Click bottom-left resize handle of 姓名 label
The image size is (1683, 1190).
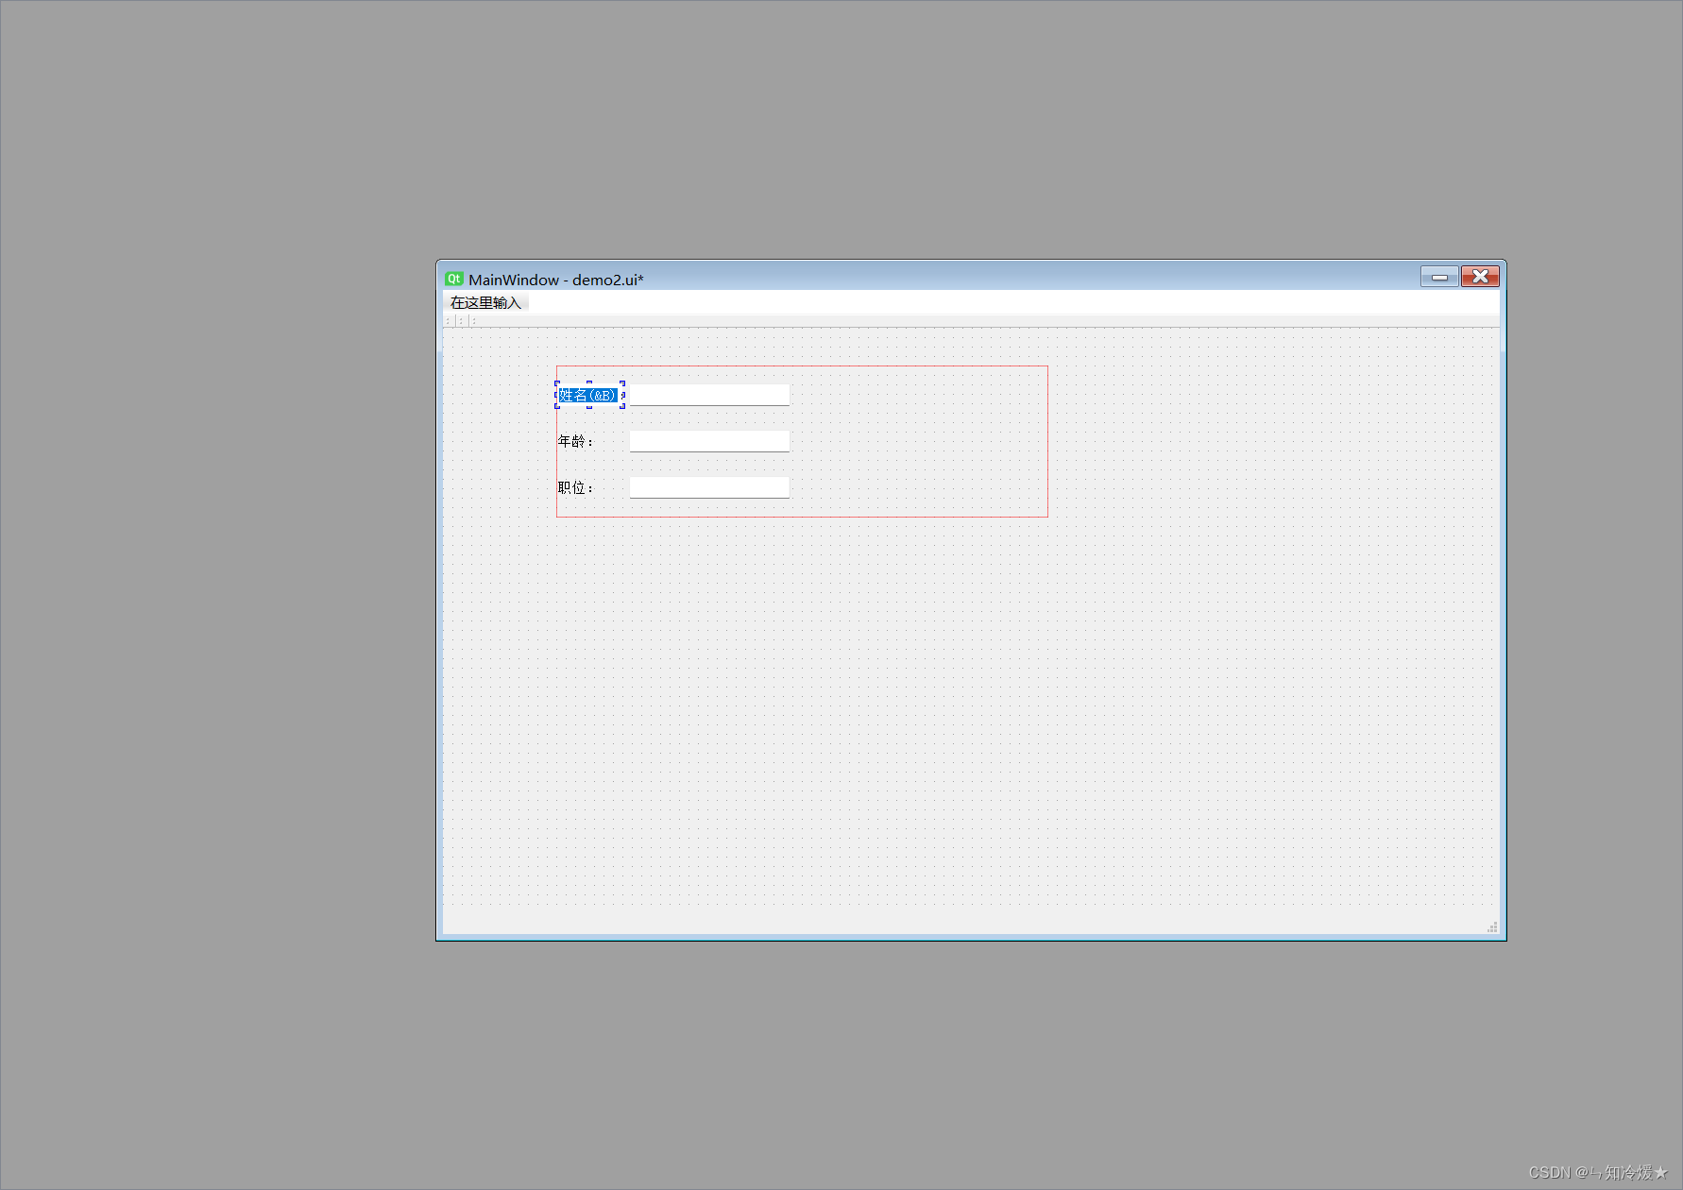557,406
